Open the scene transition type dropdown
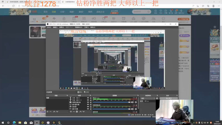This screenshot has width=222, height=125. point(148,98)
